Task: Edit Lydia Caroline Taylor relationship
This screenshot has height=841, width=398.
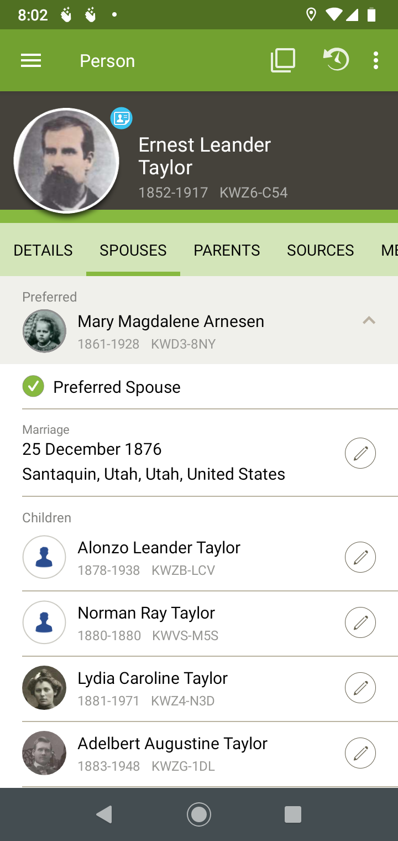Action: pyautogui.click(x=360, y=688)
